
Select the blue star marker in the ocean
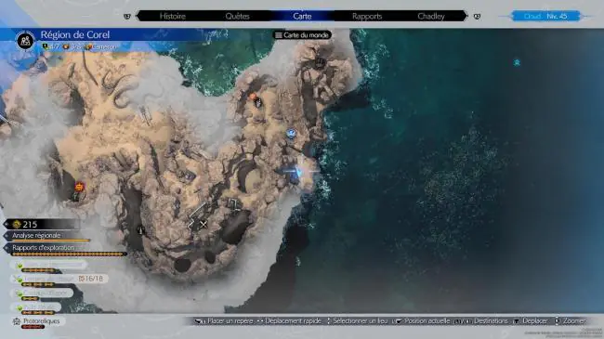(x=517, y=62)
